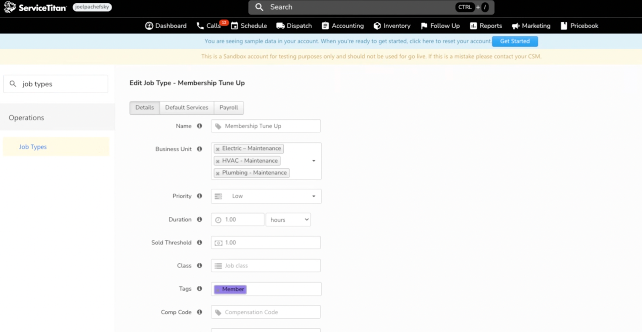Remove the Plumbing - Maintenance business unit

pyautogui.click(x=217, y=173)
